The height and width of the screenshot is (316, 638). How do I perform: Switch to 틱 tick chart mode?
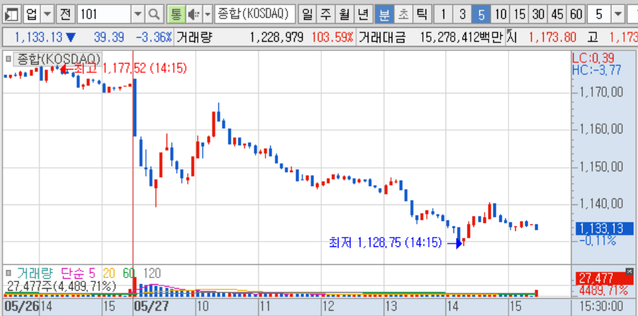tap(422, 15)
